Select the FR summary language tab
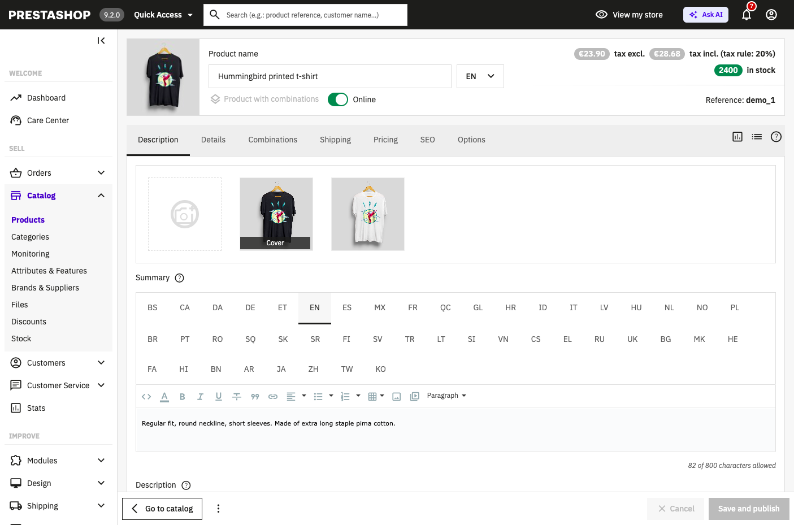This screenshot has height=525, width=794. 413,307
